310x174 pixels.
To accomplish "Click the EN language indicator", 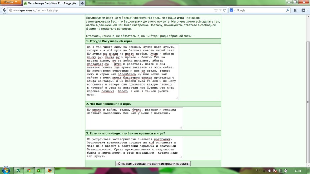I will [x=258, y=170].
